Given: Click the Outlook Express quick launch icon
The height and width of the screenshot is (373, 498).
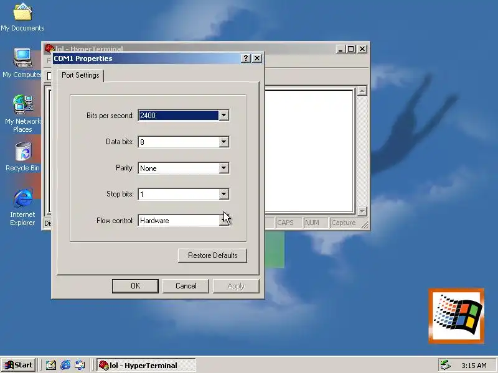Looking at the screenshot, I should (80, 365).
